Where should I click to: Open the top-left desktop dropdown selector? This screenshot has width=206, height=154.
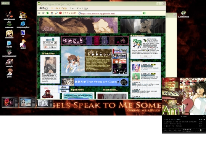tap(5, 3)
